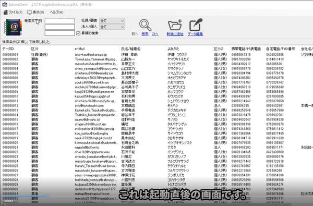Sort by the 携帯電話/代表電話 column header
This screenshot has width=313, height=206.
click(x=246, y=49)
